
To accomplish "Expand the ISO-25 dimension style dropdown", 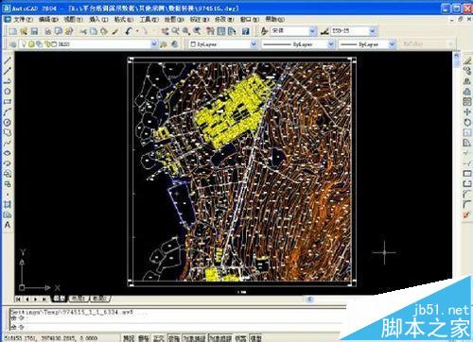I will [x=373, y=31].
